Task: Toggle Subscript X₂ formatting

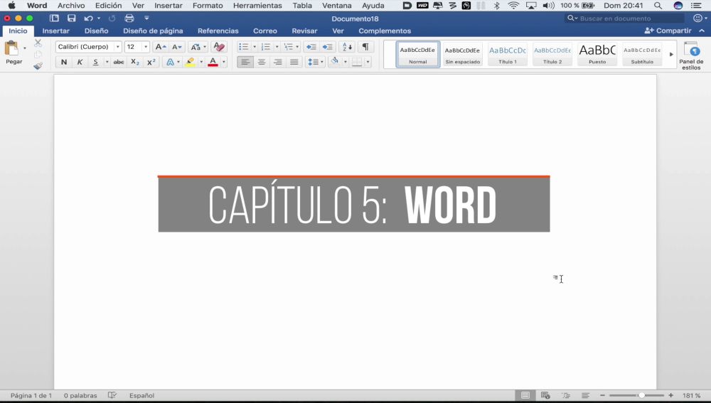Action: pos(135,62)
